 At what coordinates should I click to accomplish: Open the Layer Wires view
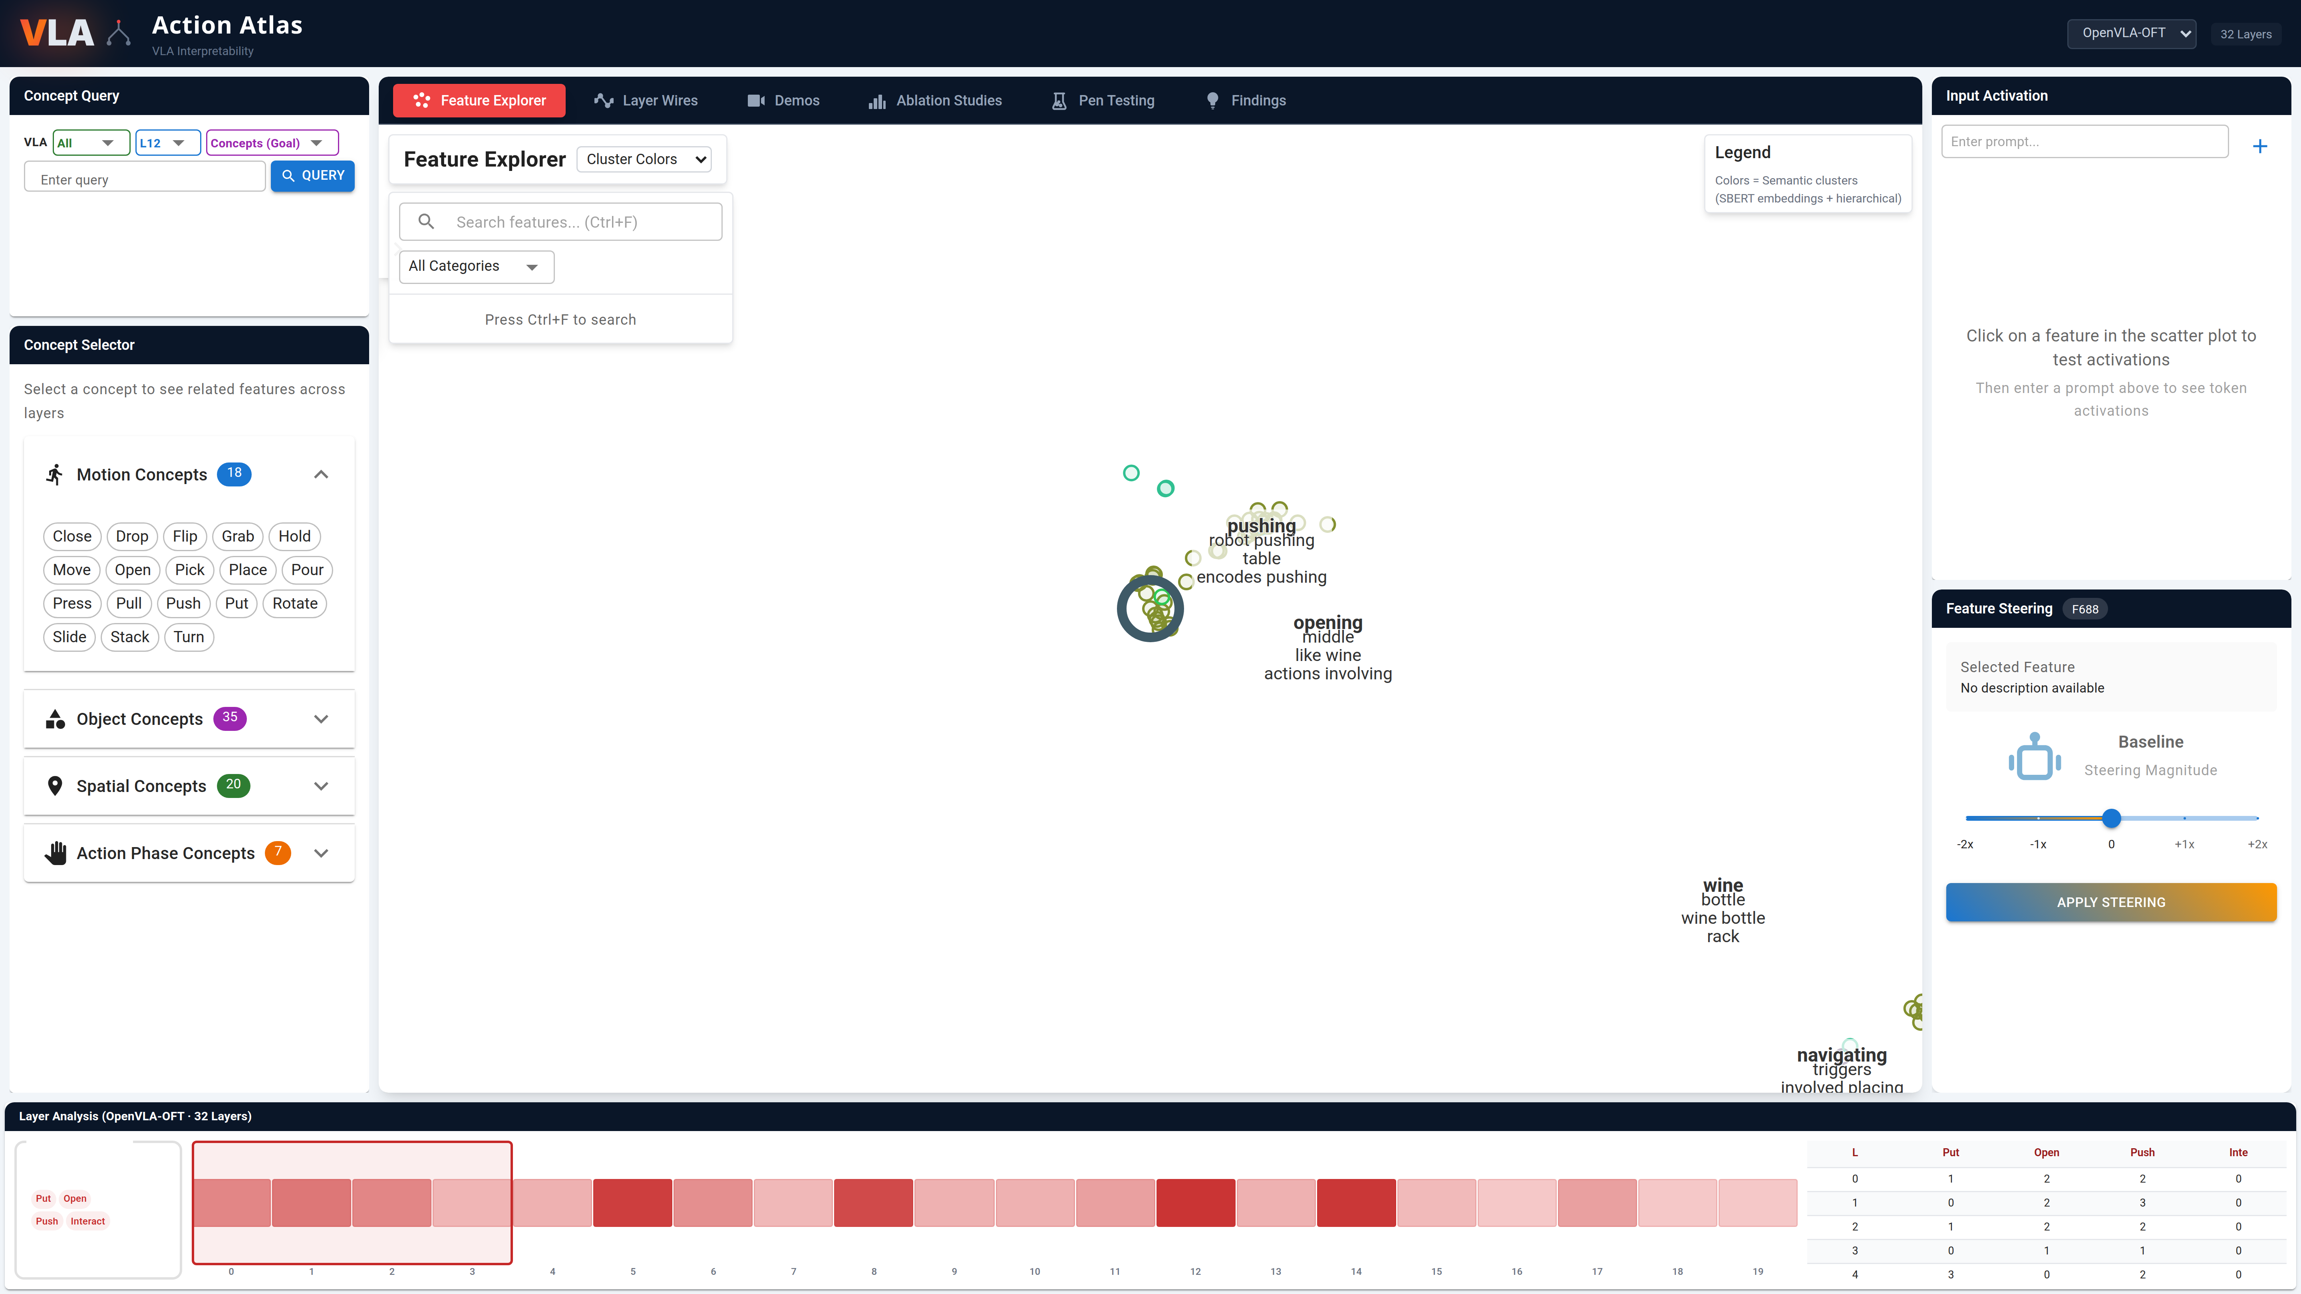pos(646,100)
